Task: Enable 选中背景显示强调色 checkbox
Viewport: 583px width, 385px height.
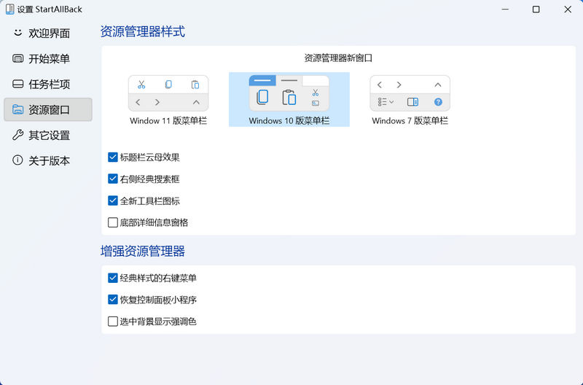Action: tap(113, 322)
